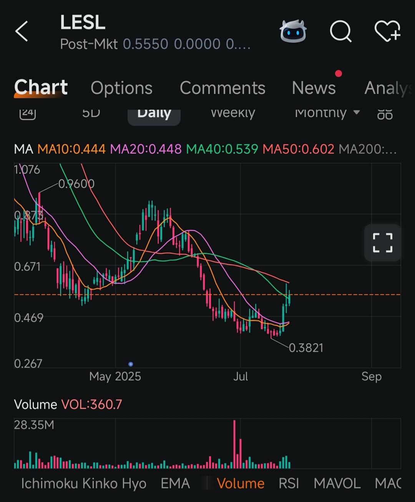Open the Comments tab
The image size is (415, 502).
222,88
